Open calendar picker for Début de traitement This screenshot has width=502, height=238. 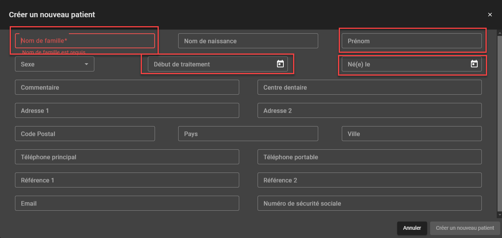(280, 64)
